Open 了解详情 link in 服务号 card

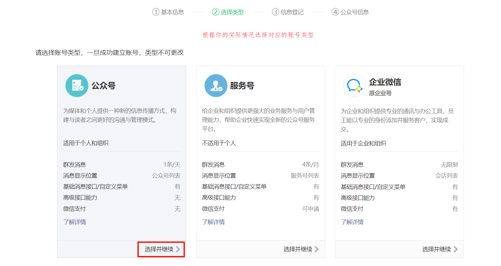pos(213,222)
